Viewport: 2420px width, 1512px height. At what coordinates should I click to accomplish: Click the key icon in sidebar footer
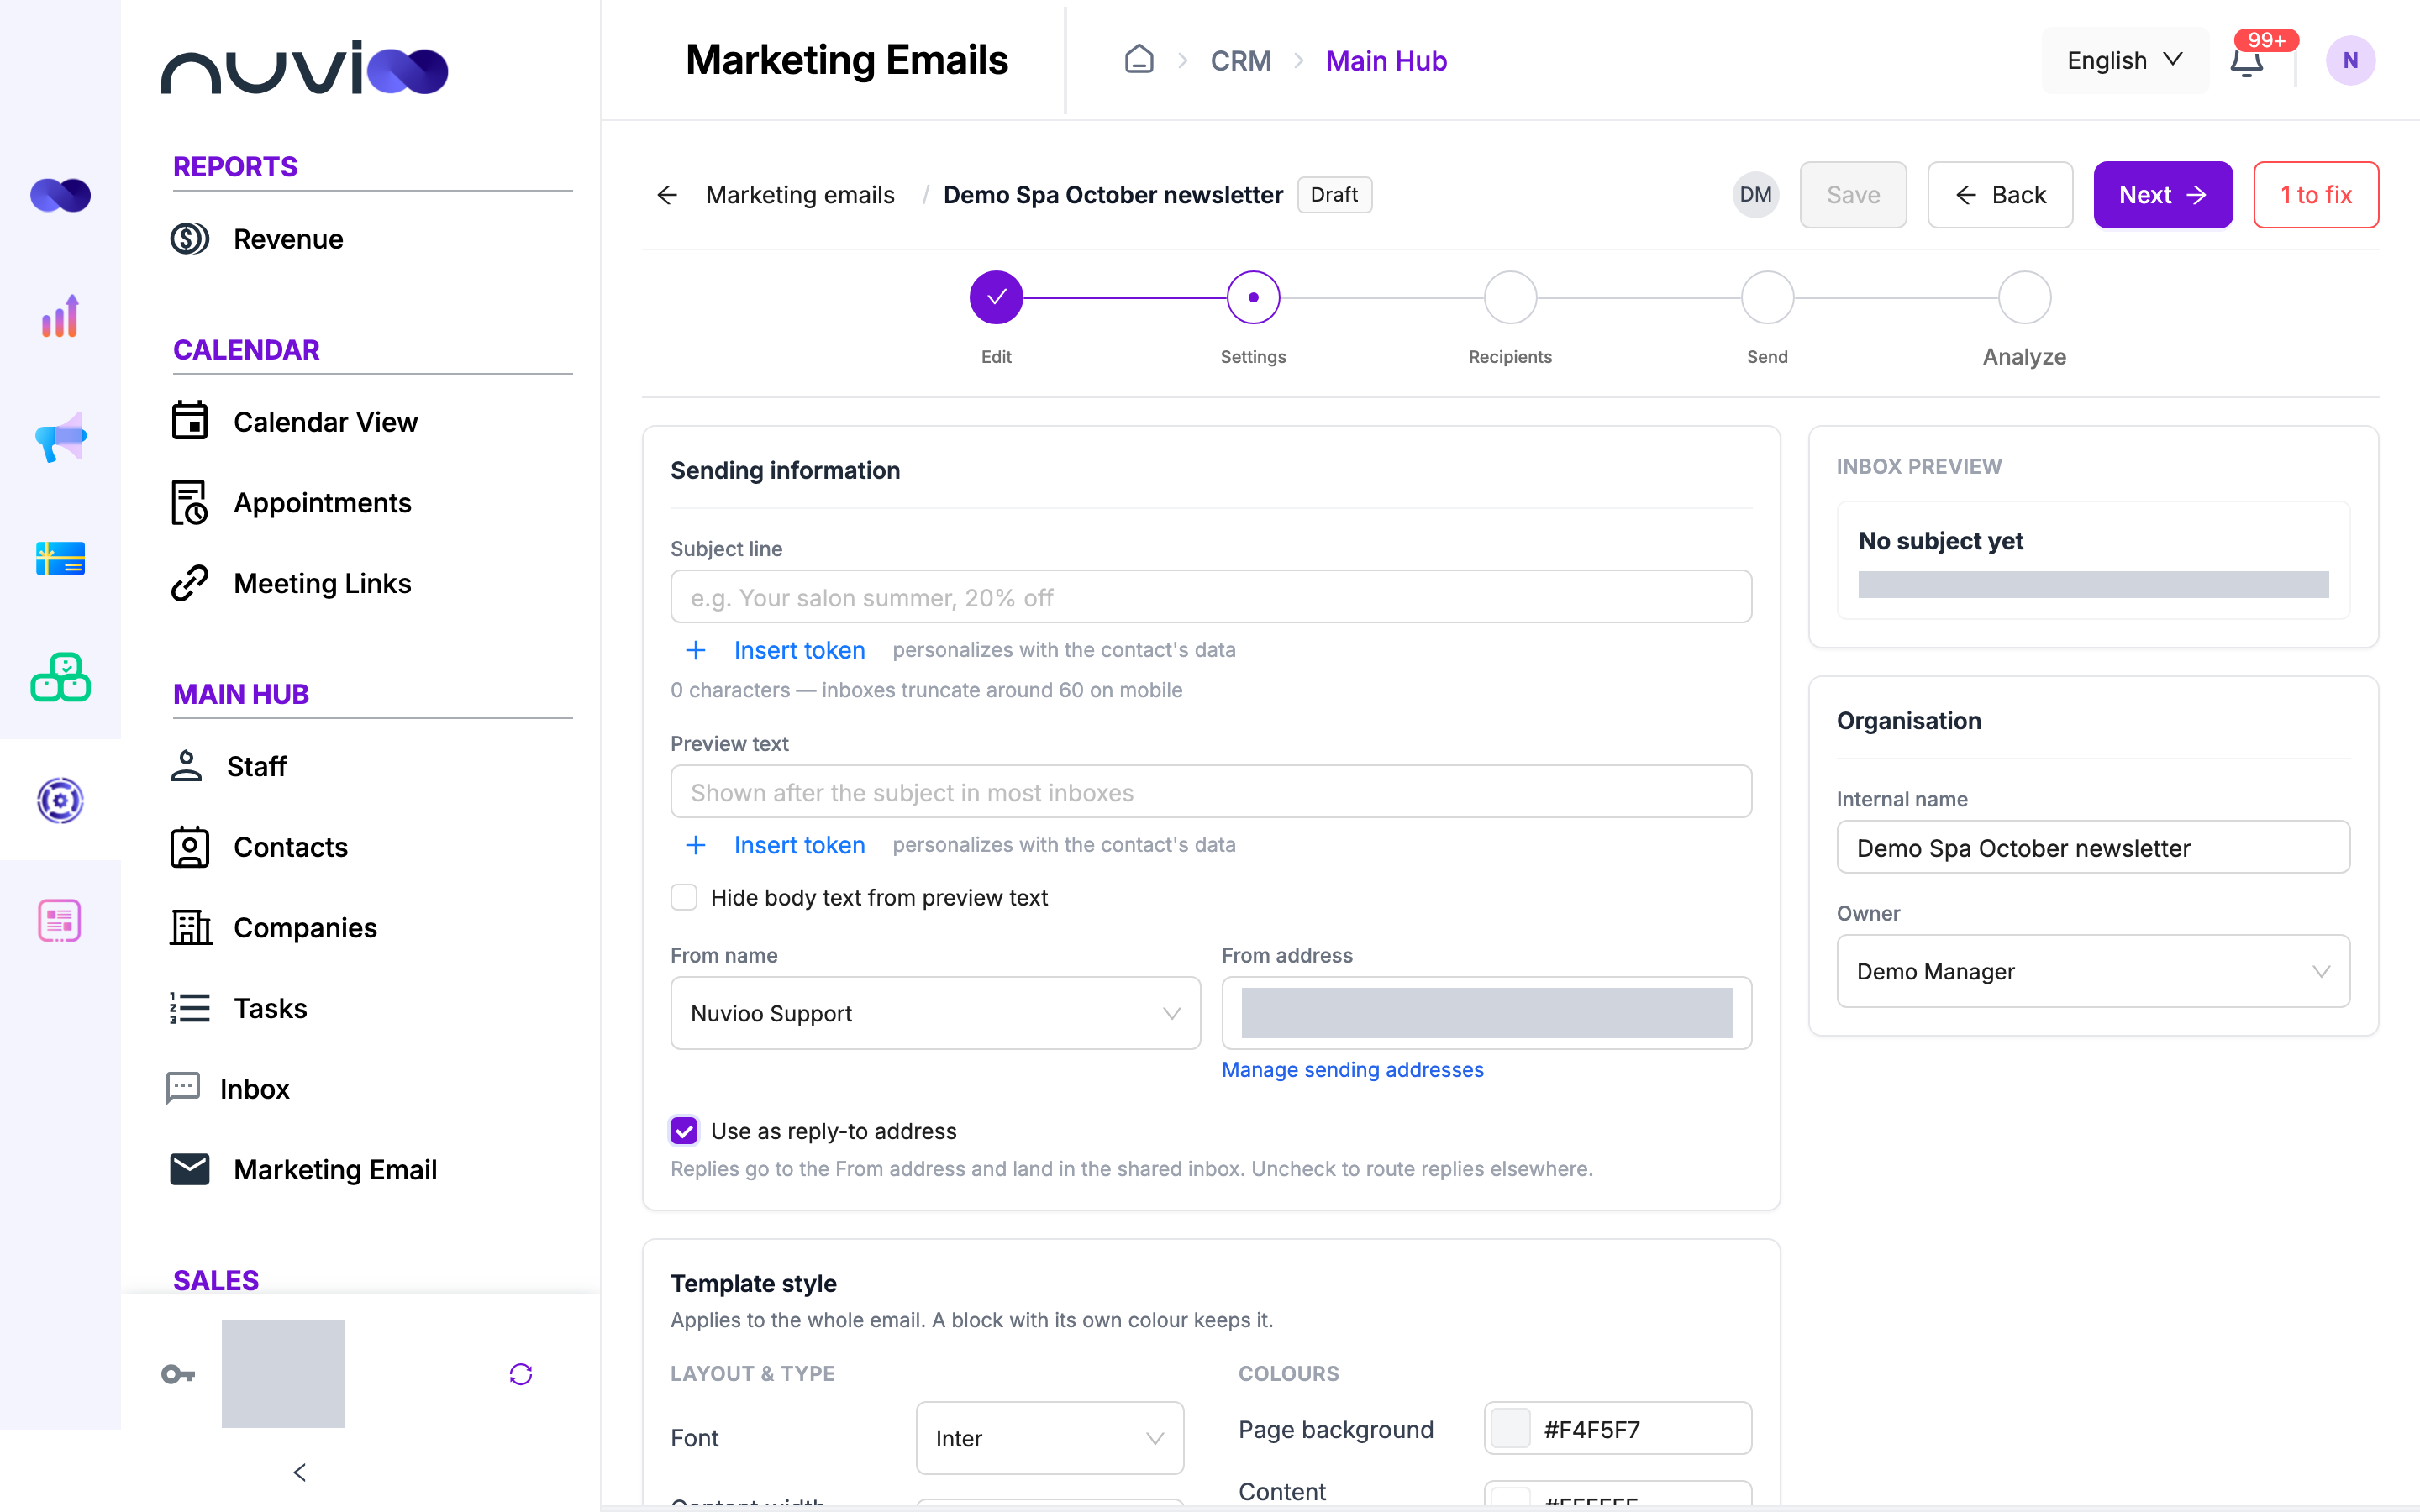tap(178, 1374)
